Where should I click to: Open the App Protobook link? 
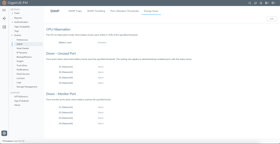pos(22,101)
